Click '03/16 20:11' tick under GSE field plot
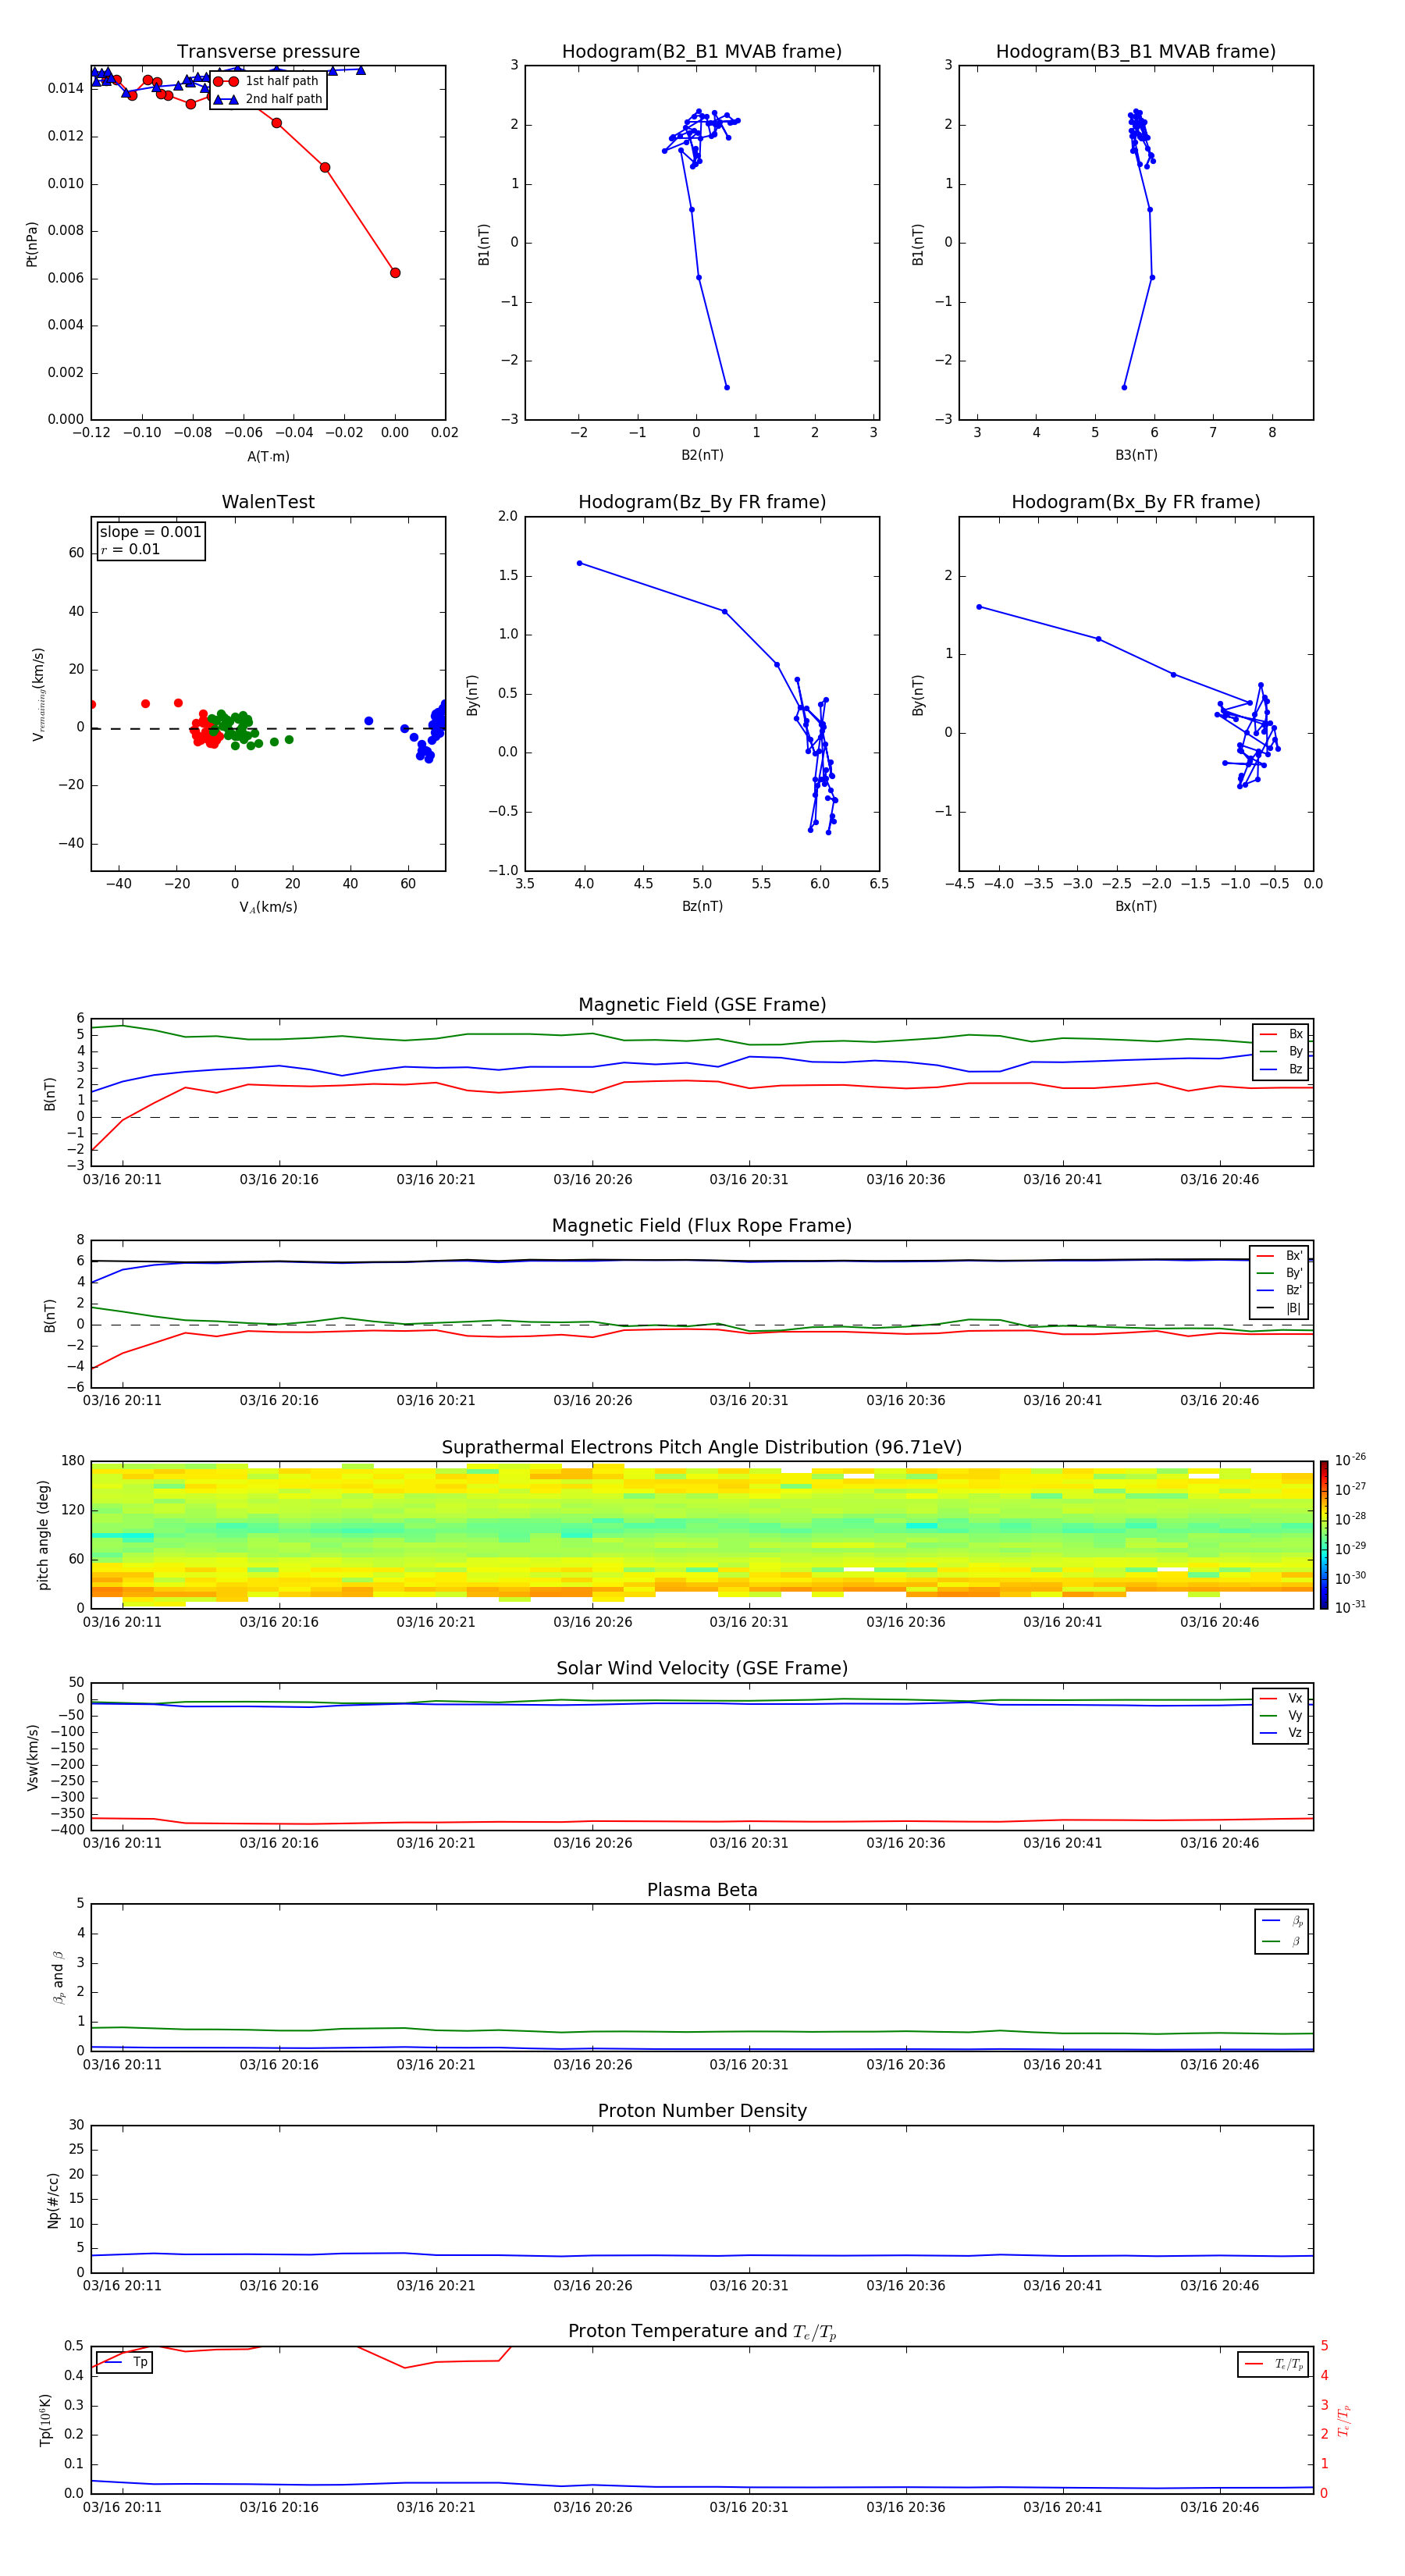This screenshot has height=2576, width=1405. coord(122,1180)
